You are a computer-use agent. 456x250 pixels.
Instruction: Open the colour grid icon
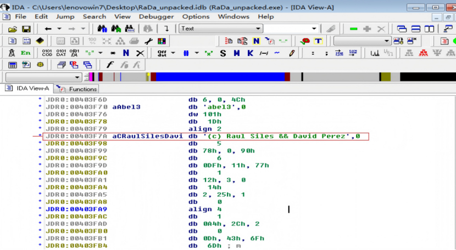tap(162, 41)
